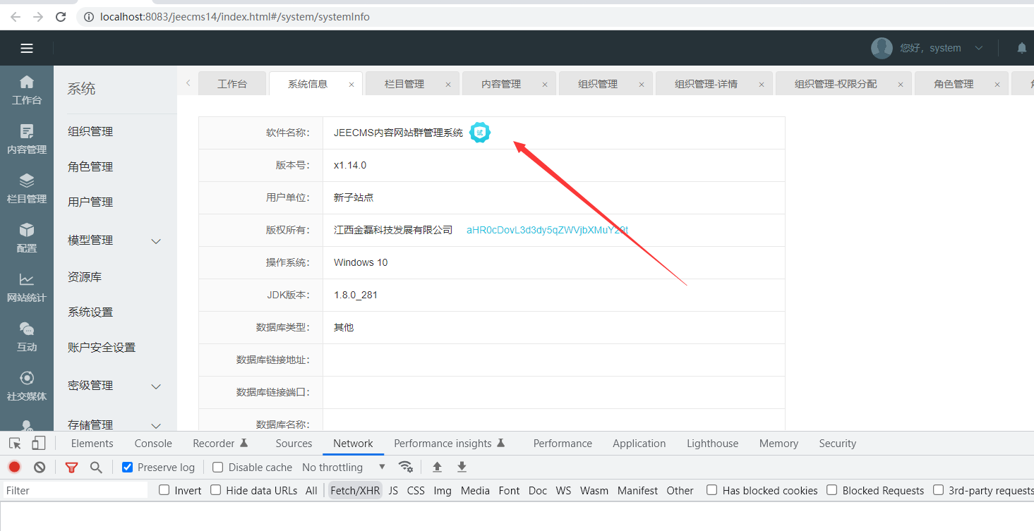1034x531 pixels.
Task: Click the hamburger menu icon in header
Action: tap(27, 48)
